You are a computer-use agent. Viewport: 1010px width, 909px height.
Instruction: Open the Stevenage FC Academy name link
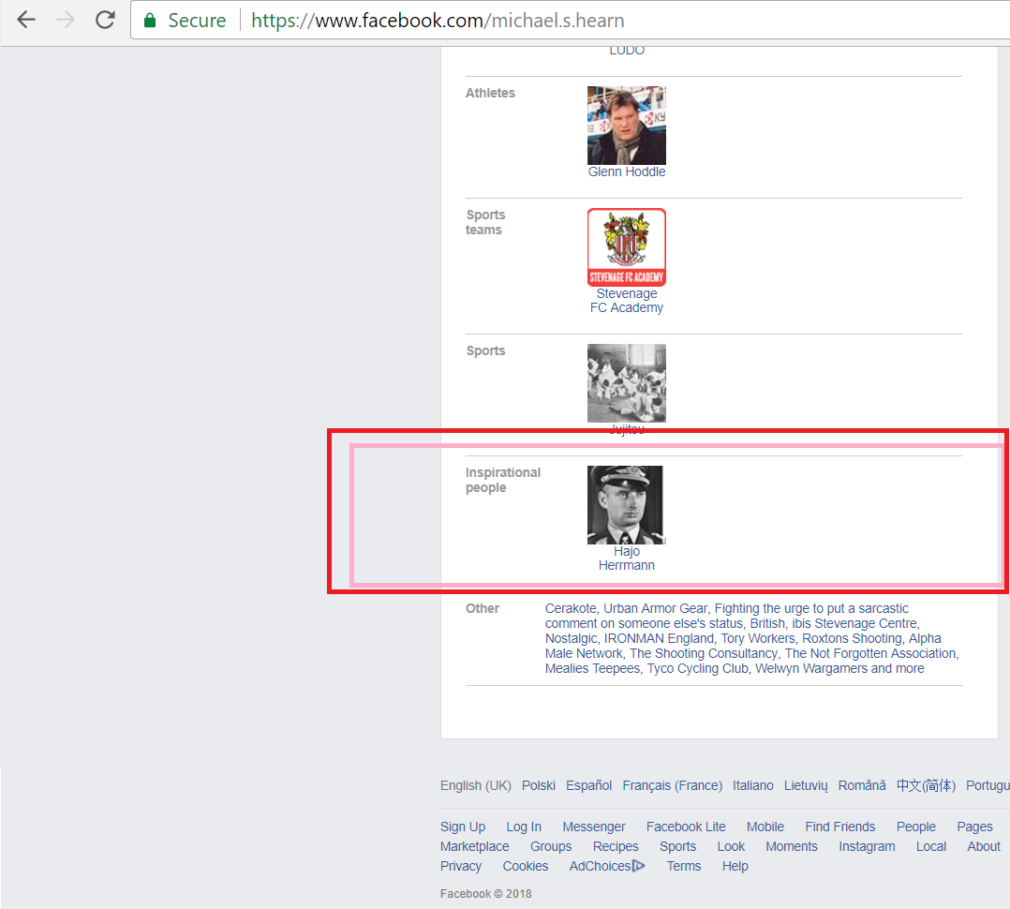pyautogui.click(x=626, y=301)
